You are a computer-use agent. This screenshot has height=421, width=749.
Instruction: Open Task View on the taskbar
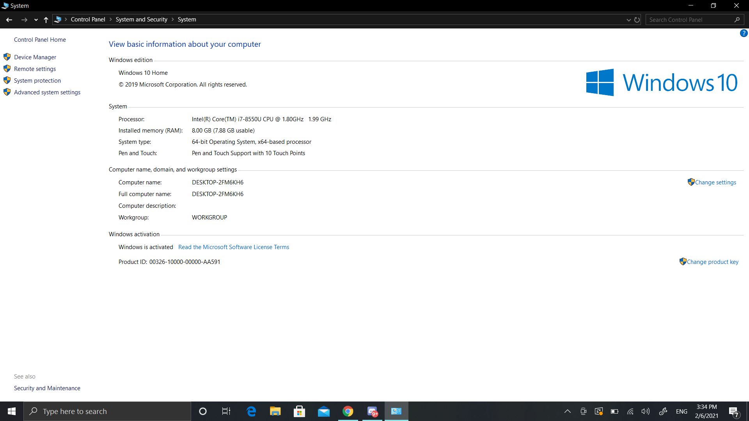(226, 411)
